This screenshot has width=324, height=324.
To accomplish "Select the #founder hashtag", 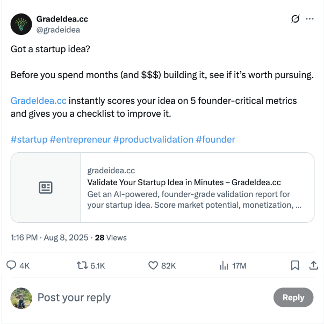I will click(x=215, y=139).
